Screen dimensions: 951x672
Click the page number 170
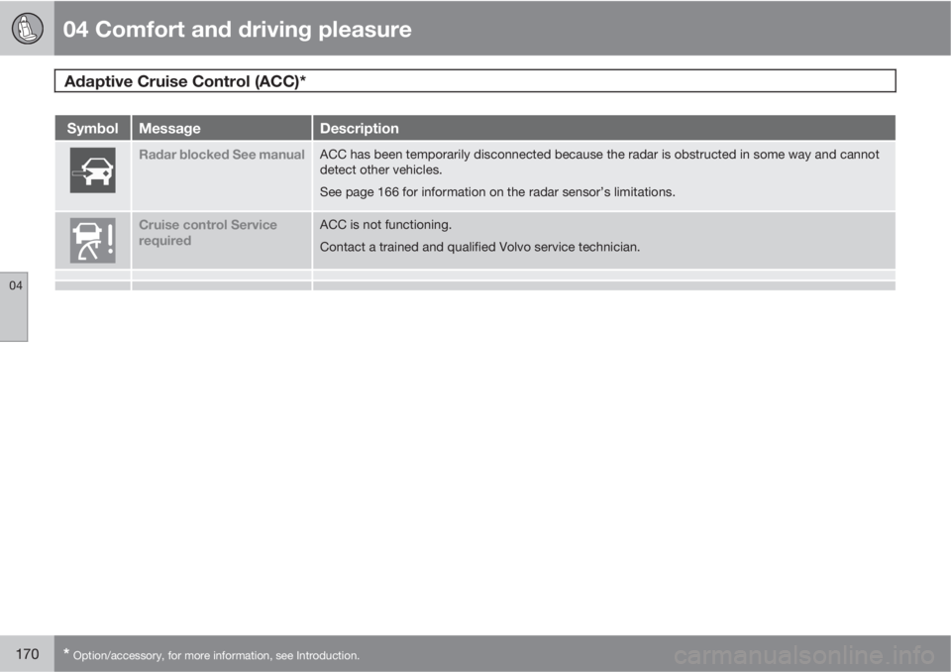point(28,654)
